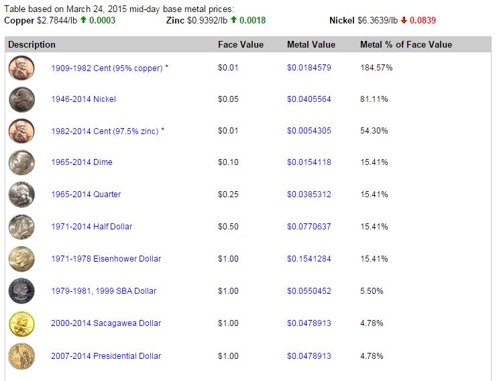Click the 1982-2014 zinc cent coin image

21,131
